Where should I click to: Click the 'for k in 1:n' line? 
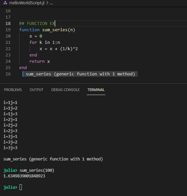tap(45, 43)
